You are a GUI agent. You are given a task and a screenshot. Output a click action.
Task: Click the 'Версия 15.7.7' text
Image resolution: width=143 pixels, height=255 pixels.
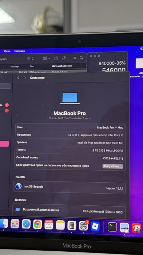pyautogui.click(x=114, y=189)
